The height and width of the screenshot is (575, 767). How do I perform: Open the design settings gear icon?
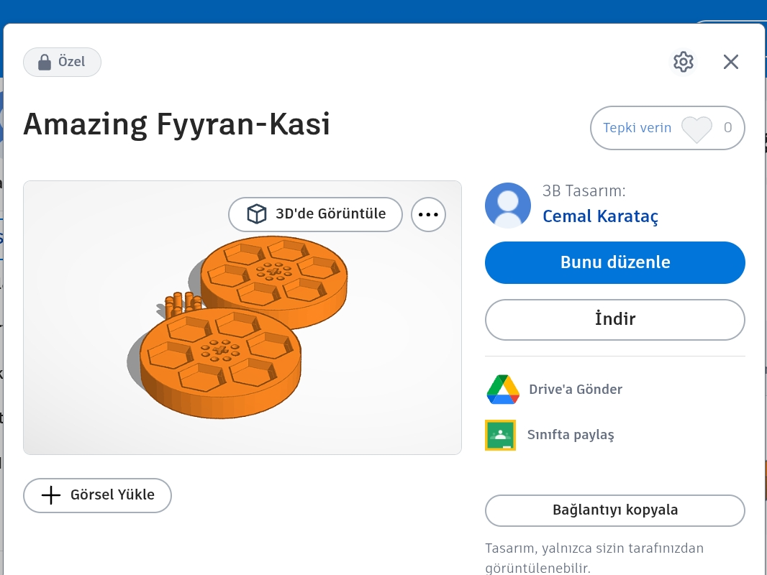tap(684, 62)
